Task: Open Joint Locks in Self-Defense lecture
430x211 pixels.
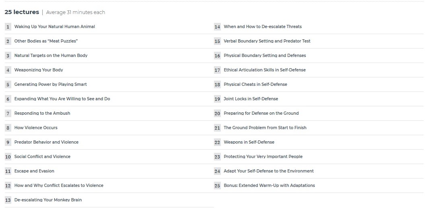Action: (251, 99)
